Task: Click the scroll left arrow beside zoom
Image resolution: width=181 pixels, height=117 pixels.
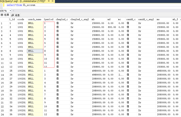Action: [x=13, y=11]
